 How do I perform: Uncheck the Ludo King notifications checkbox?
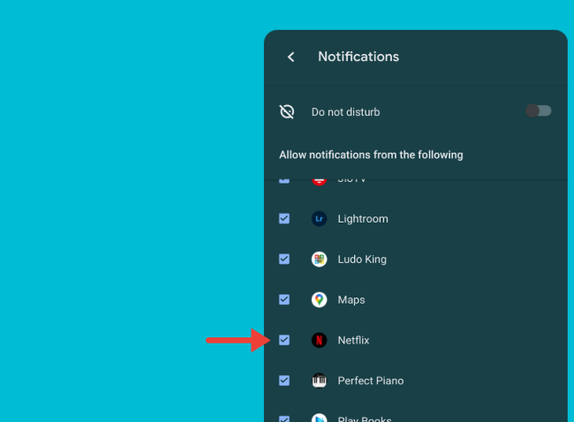[284, 260]
